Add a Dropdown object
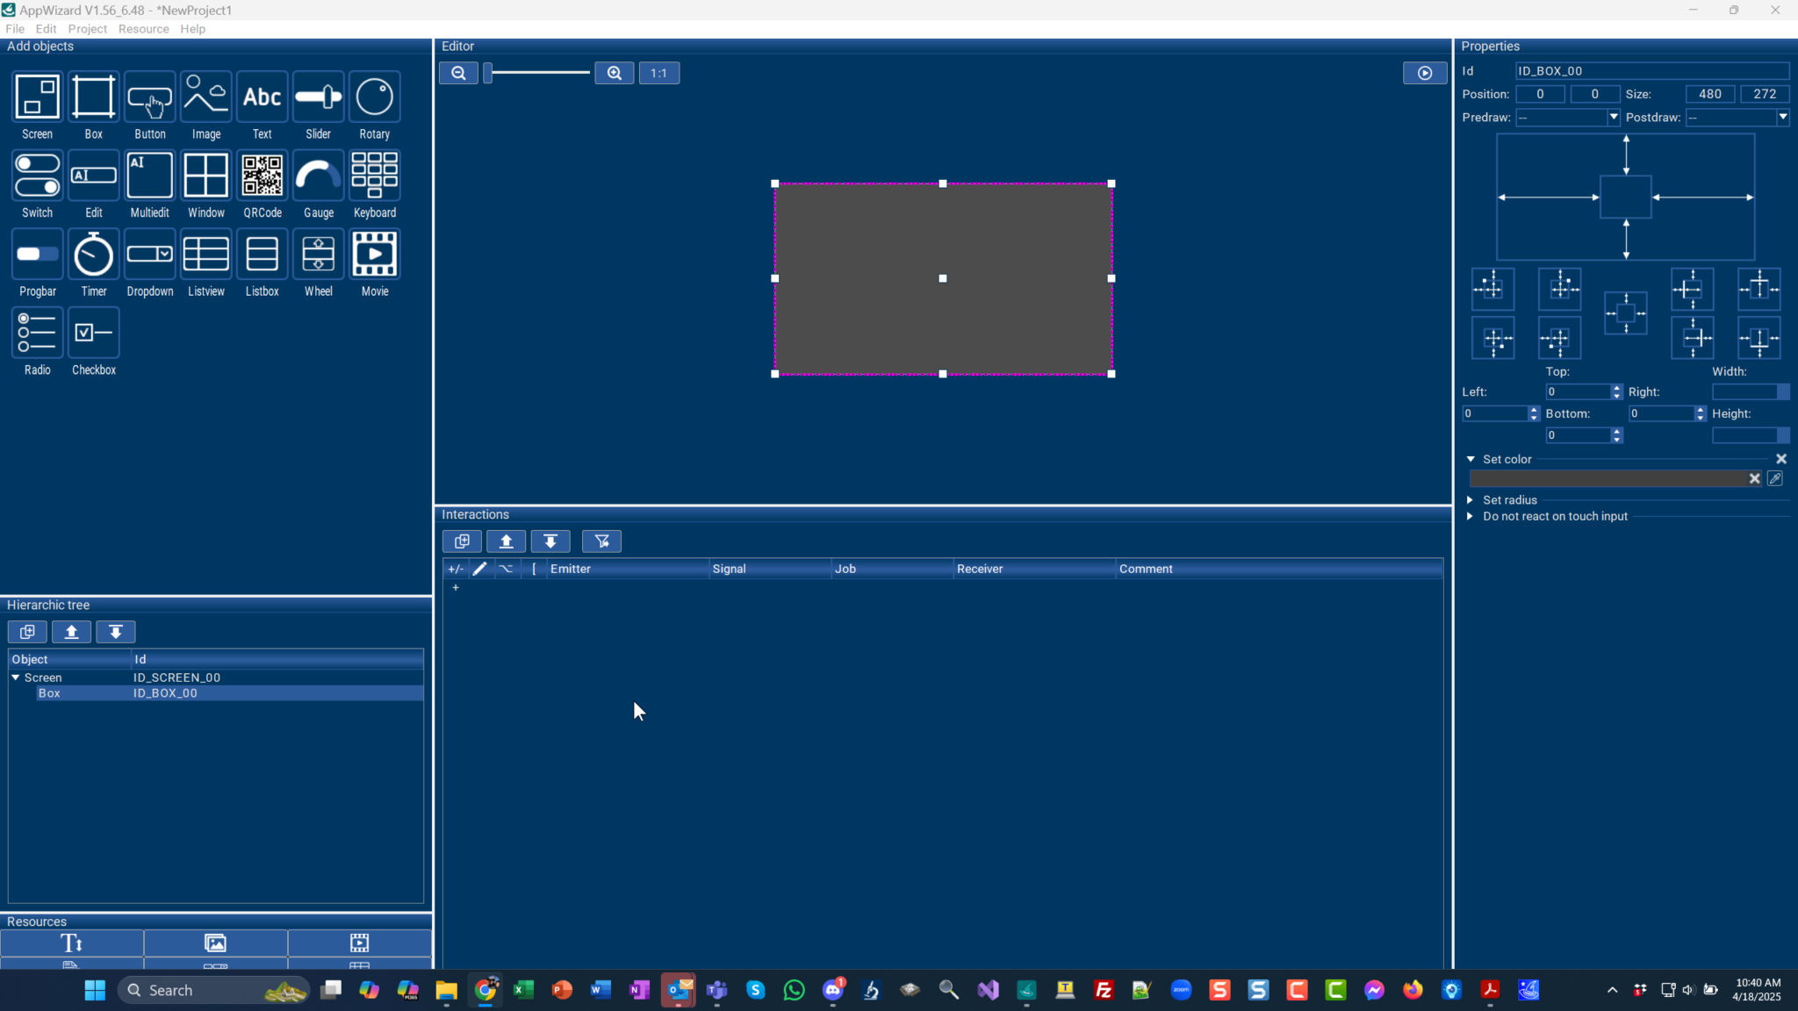The height and width of the screenshot is (1011, 1798). tap(149, 255)
